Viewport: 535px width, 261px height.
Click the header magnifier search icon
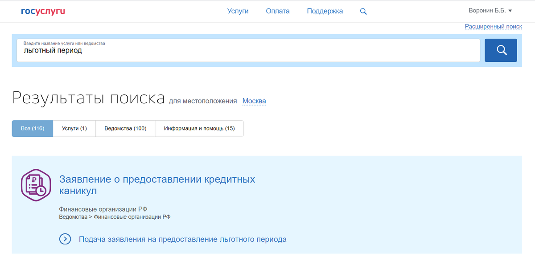363,12
